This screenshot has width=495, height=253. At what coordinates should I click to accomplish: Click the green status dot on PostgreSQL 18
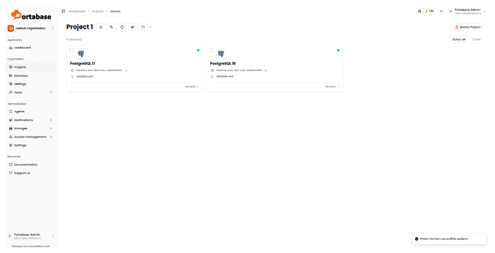[x=338, y=50]
